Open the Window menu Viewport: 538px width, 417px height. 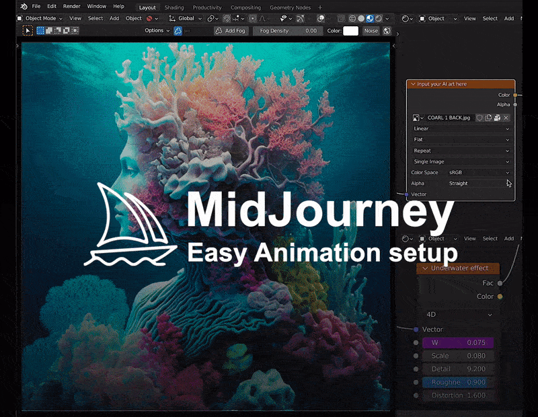pyautogui.click(x=97, y=6)
